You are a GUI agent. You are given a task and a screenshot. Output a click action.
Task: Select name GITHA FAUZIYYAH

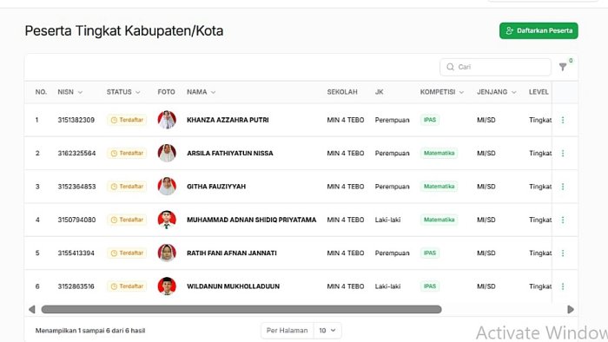[x=216, y=187]
